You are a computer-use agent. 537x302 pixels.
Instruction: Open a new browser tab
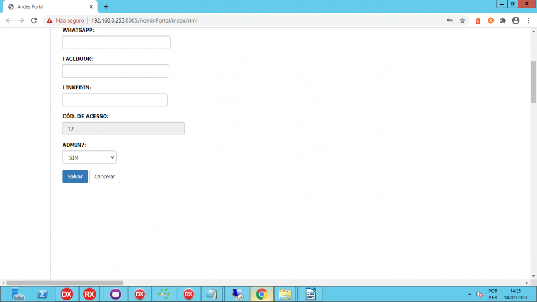106,7
